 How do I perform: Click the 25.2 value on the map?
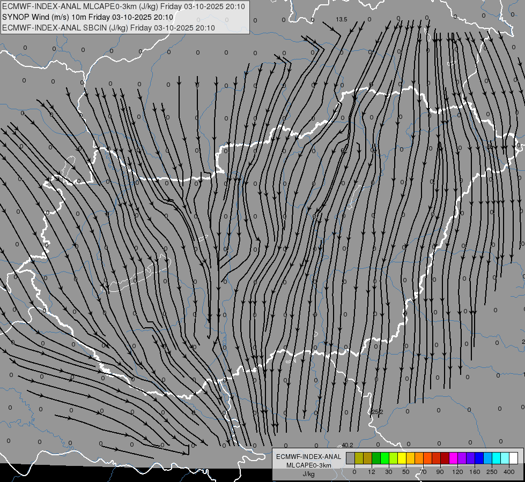click(378, 412)
